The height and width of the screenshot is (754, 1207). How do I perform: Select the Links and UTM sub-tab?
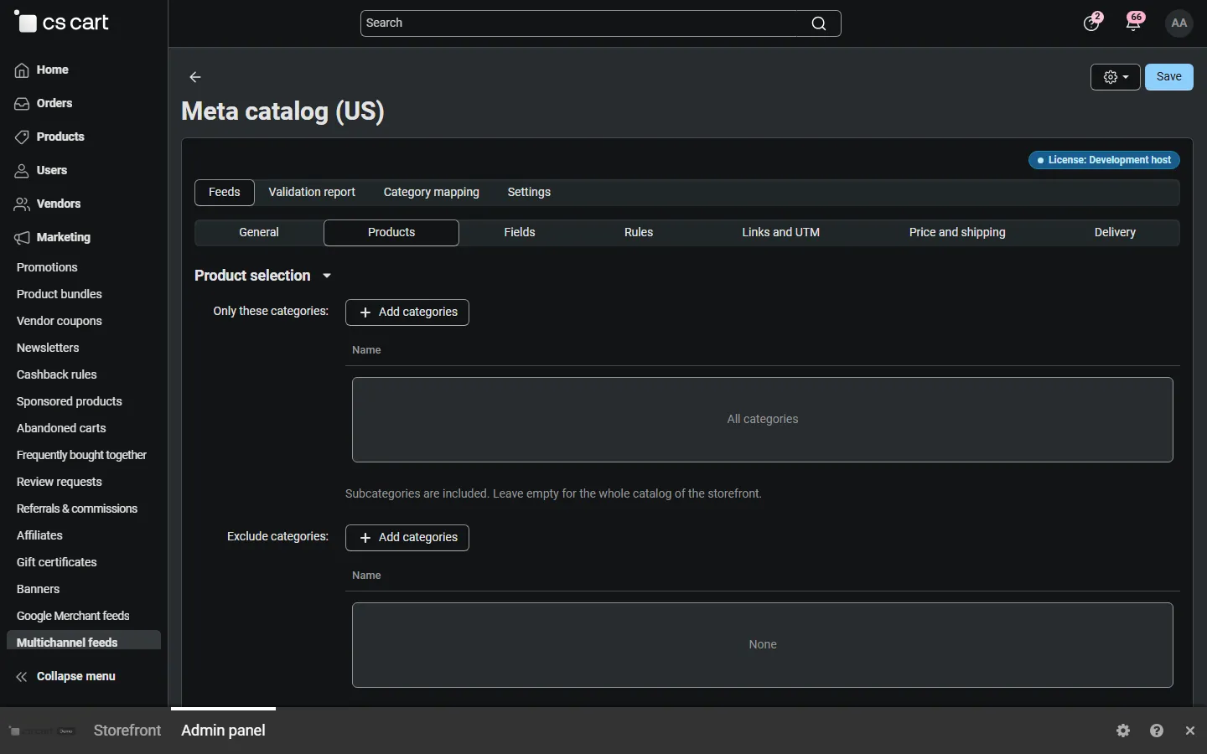pyautogui.click(x=781, y=233)
